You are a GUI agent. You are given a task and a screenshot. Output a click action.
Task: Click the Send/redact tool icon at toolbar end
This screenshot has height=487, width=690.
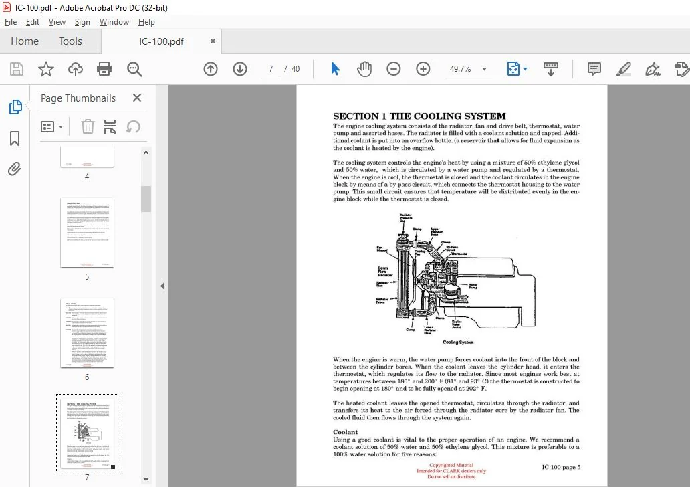click(681, 69)
